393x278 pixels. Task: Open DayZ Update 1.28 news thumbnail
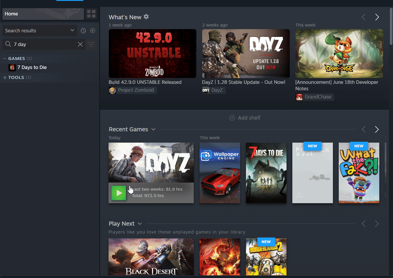[x=246, y=54]
